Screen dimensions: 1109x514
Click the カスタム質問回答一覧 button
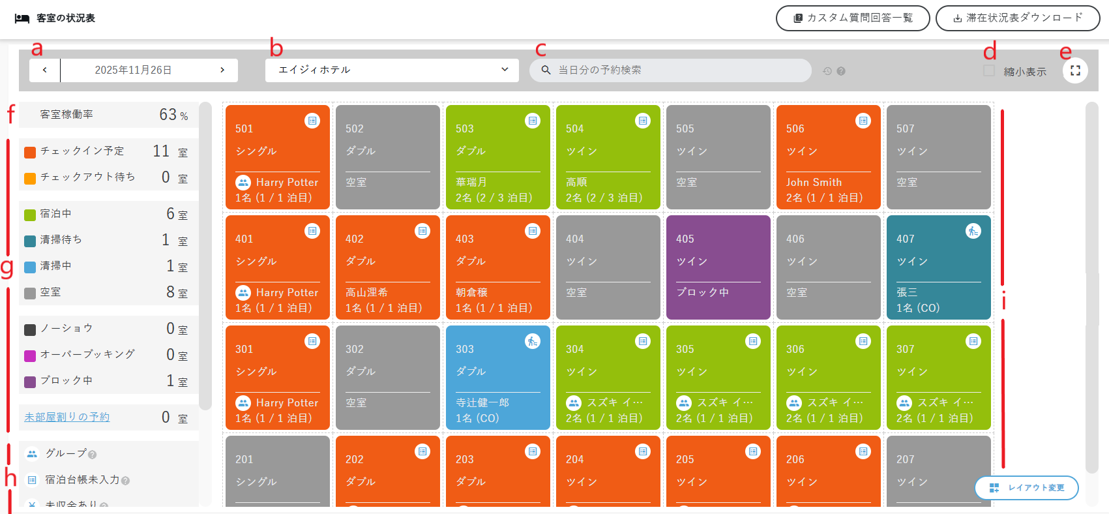point(852,18)
